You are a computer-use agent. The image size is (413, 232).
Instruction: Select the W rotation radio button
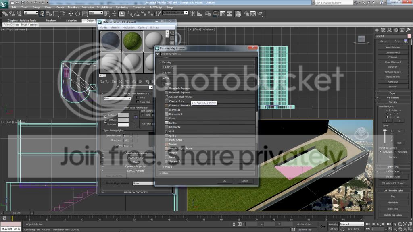coord(394,117)
